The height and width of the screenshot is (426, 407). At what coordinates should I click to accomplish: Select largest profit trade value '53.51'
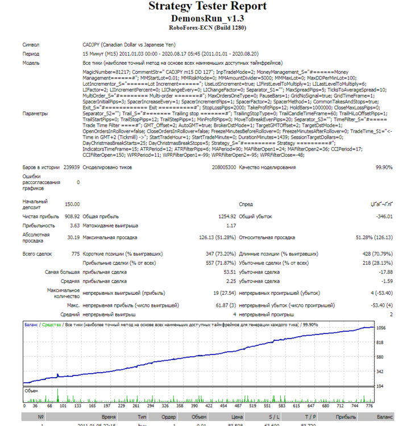point(230,272)
